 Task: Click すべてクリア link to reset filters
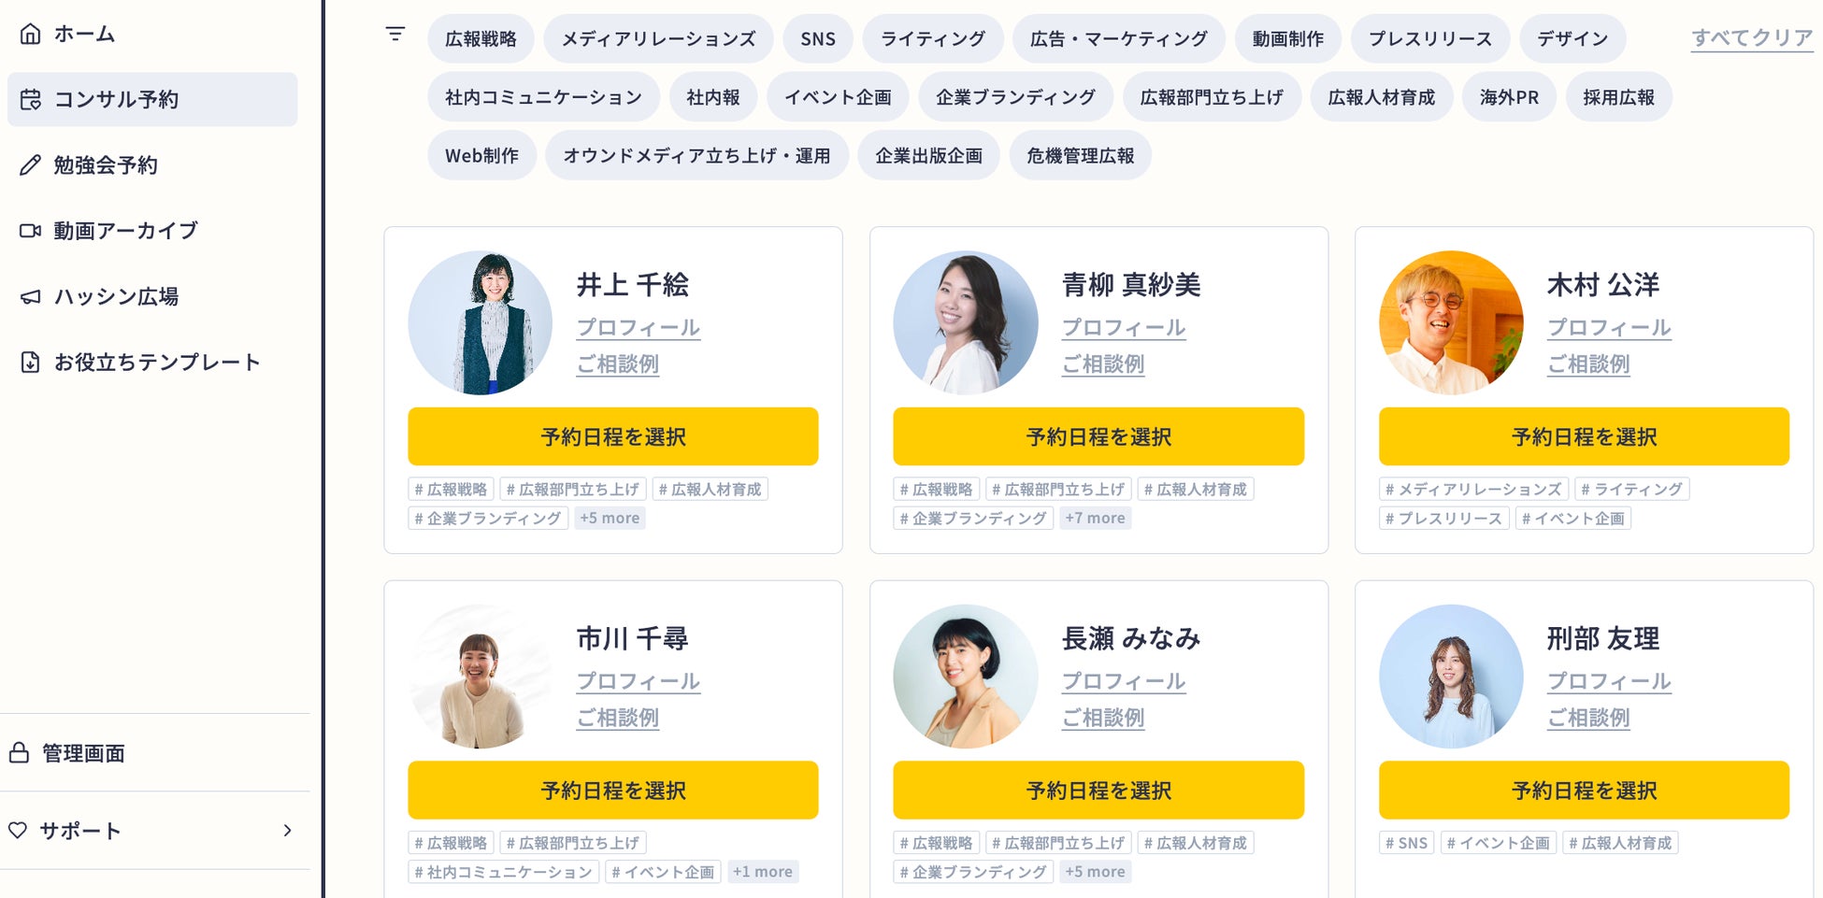1752,38
